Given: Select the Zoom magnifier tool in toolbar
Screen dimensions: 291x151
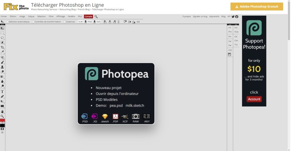Looking at the screenshot, I should pos(2,116).
